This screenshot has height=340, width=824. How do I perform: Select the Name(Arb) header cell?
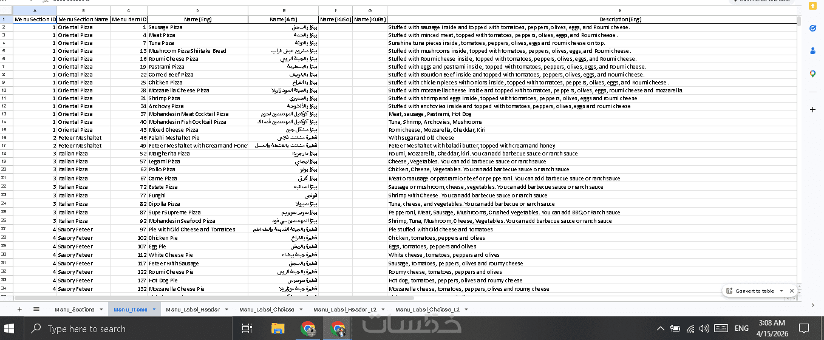(283, 19)
